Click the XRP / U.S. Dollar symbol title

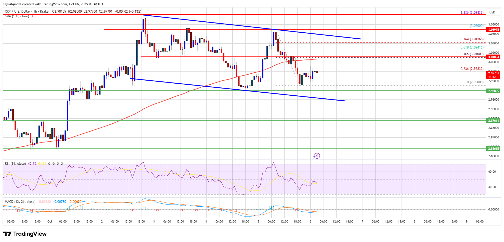(18, 12)
